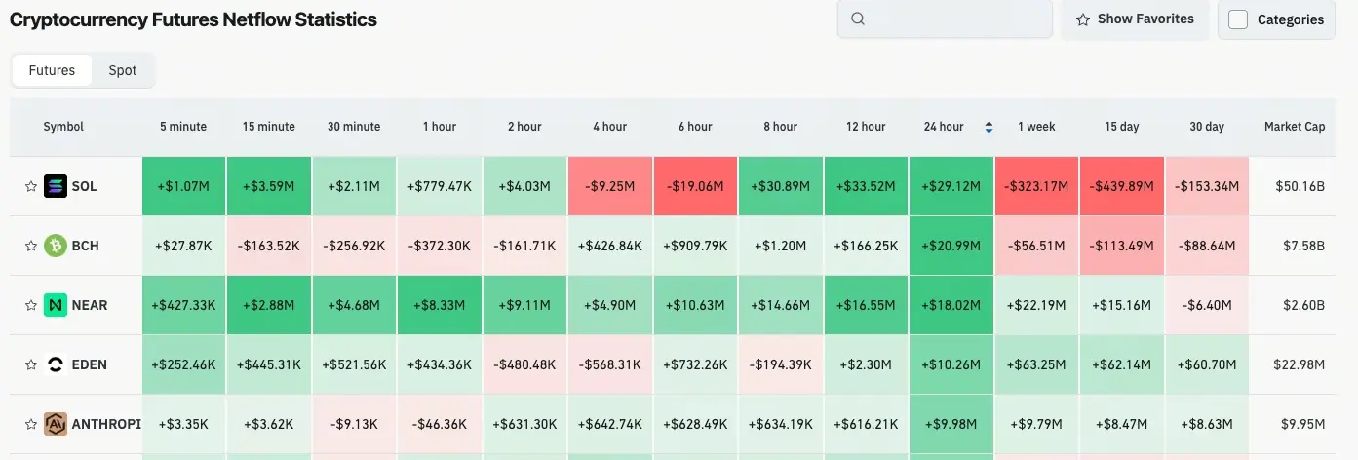The width and height of the screenshot is (1358, 460).
Task: Click the search magnifier icon
Action: pos(858,19)
